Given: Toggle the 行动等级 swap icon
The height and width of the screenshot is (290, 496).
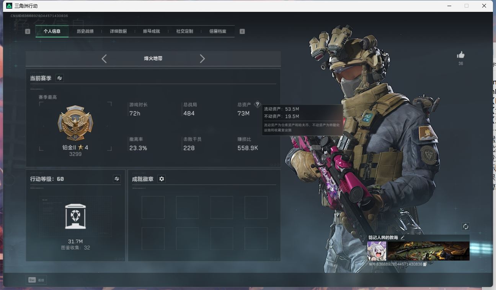Looking at the screenshot, I should pos(117,179).
